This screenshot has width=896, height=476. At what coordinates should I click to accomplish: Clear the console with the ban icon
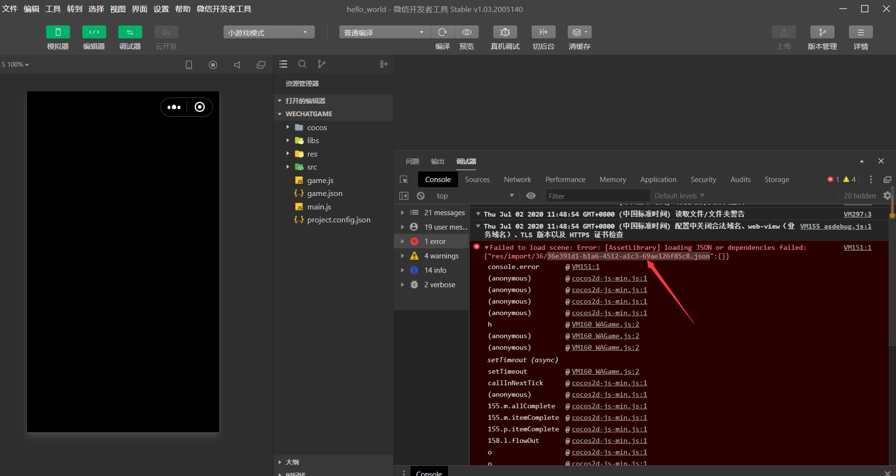click(421, 196)
